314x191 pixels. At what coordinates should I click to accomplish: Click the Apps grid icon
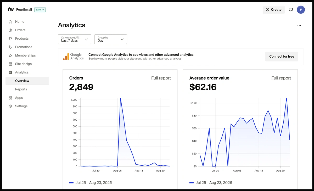[10, 98]
